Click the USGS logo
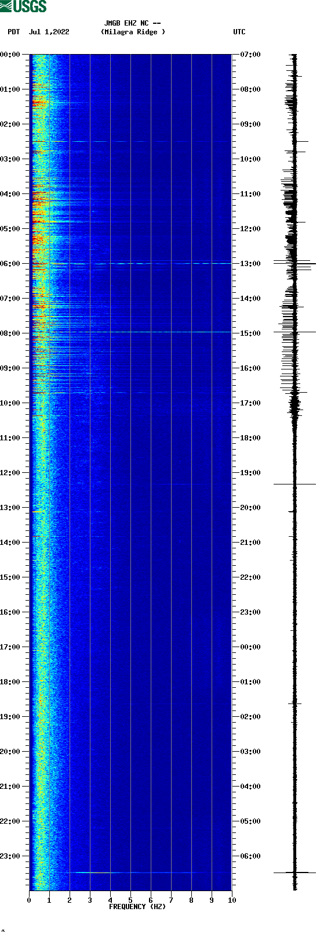Viewport: 320px width, 937px height. click(x=23, y=6)
